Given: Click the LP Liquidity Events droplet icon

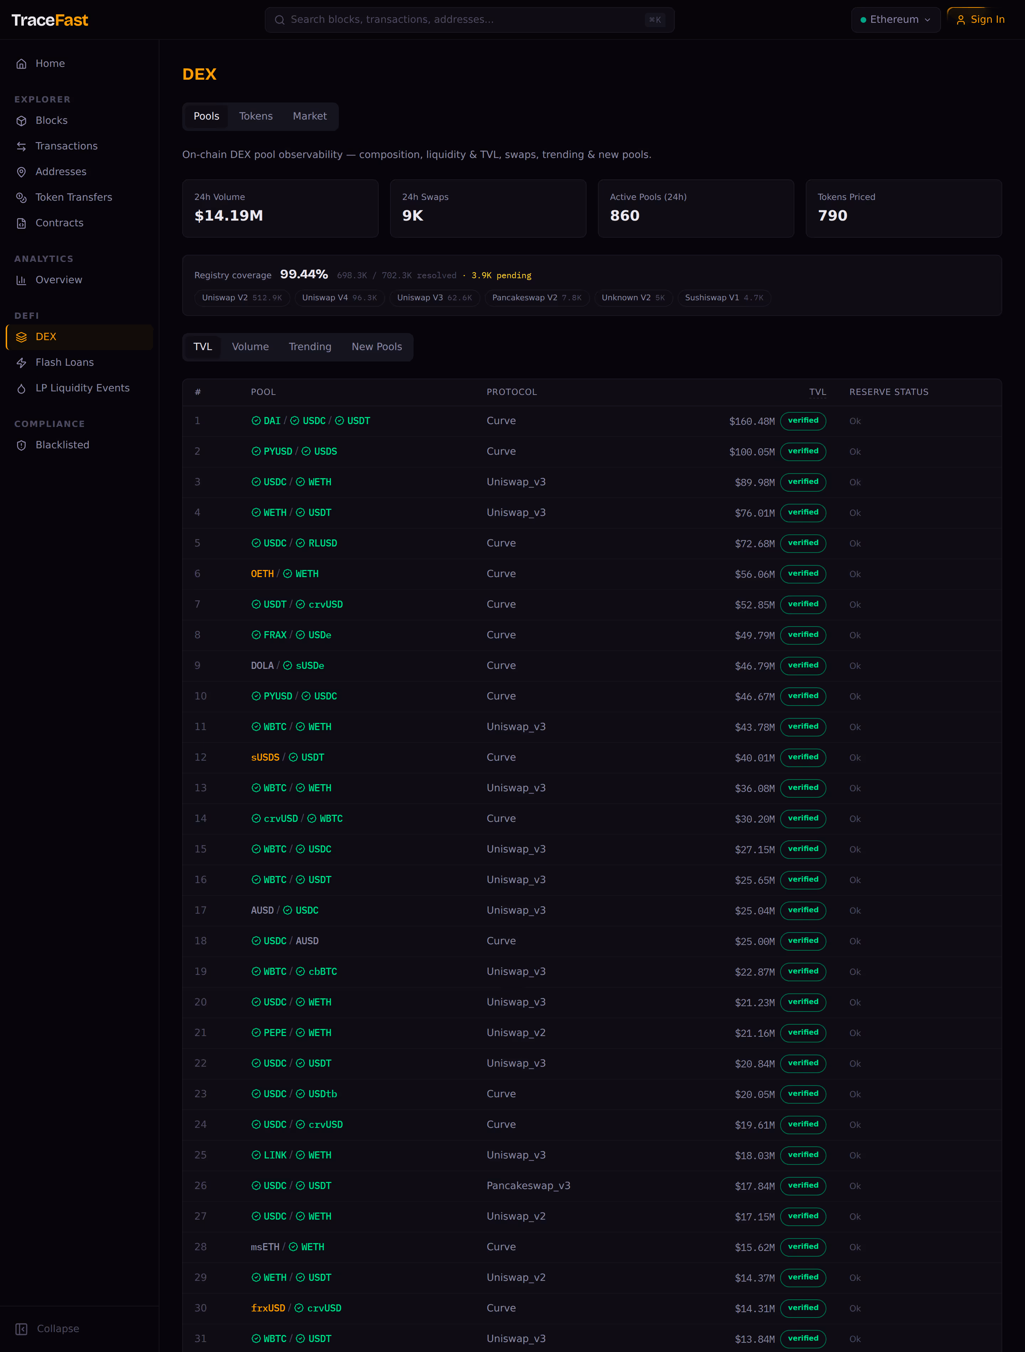Looking at the screenshot, I should click(21, 389).
